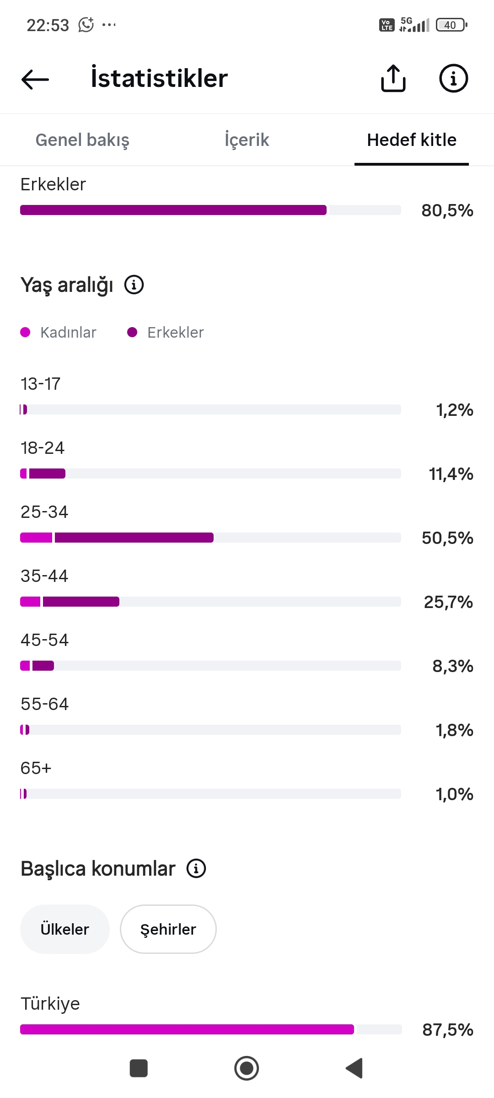Open the info icon in header

tap(453, 78)
